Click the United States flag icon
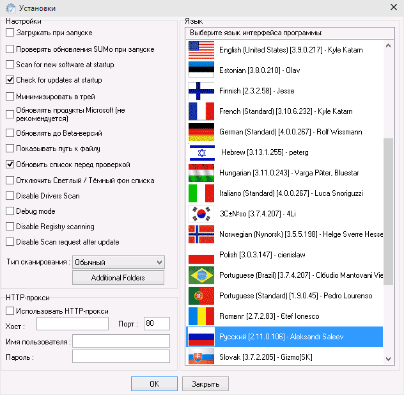 coord(201,49)
